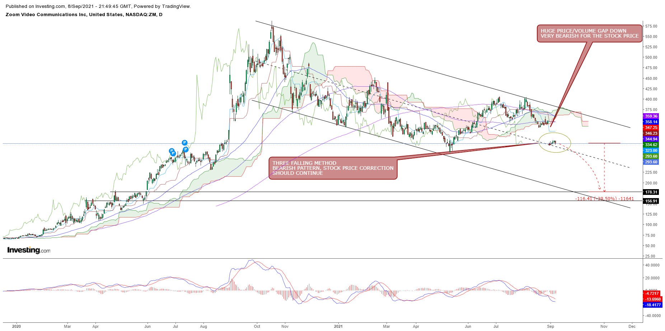Click the 500.00 price axis tick

click(651, 57)
